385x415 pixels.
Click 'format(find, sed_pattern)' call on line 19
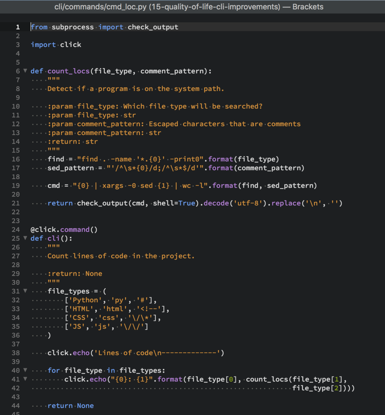tap(265, 186)
